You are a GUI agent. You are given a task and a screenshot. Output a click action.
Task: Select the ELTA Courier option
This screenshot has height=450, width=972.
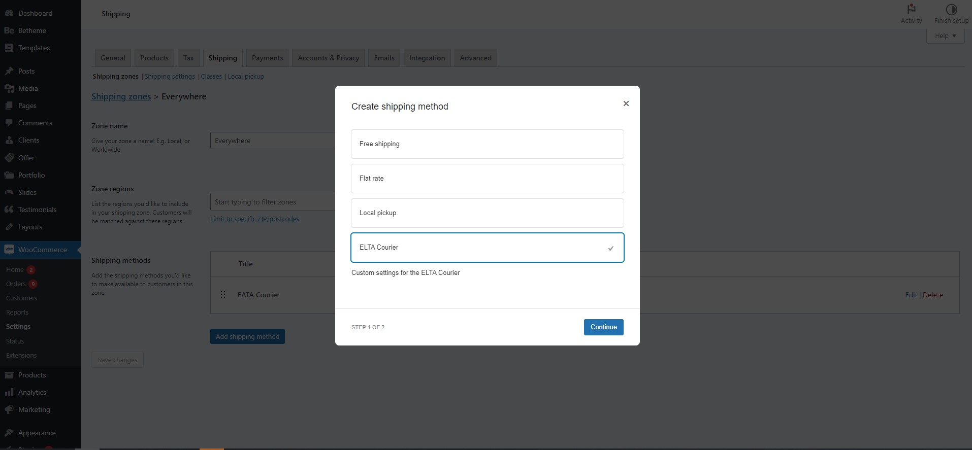click(x=487, y=248)
